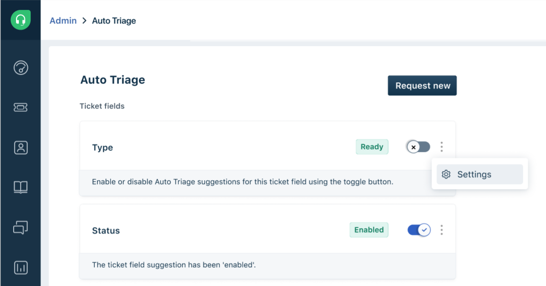Disable the Status field toggle
This screenshot has width=546, height=286.
pos(419,230)
